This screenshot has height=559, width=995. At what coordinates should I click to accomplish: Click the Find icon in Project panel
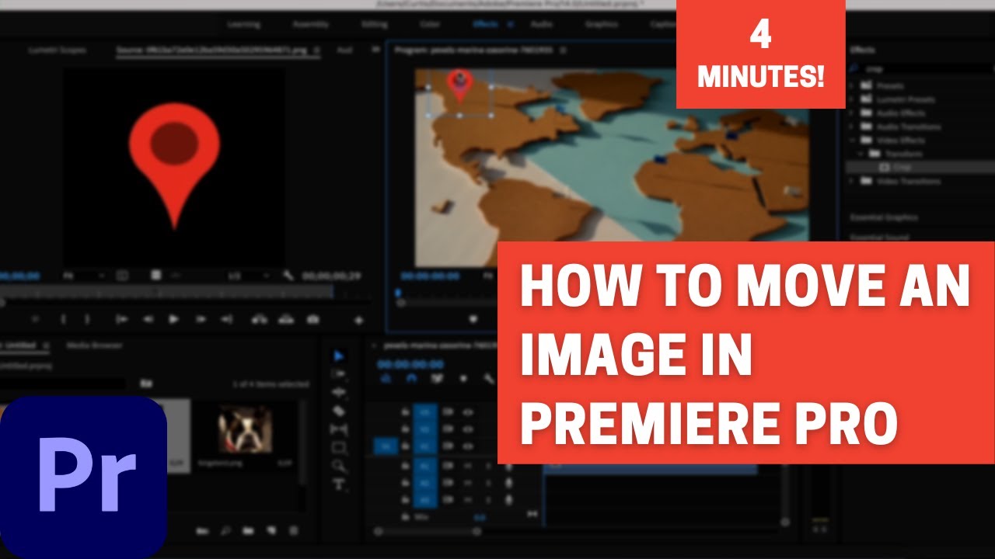coord(225,531)
